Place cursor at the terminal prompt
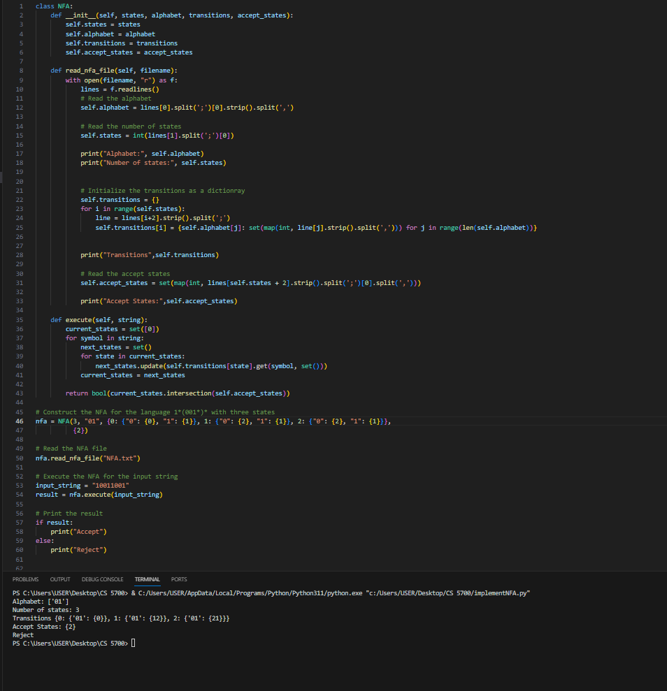Image resolution: width=667 pixels, height=691 pixels. (133, 643)
